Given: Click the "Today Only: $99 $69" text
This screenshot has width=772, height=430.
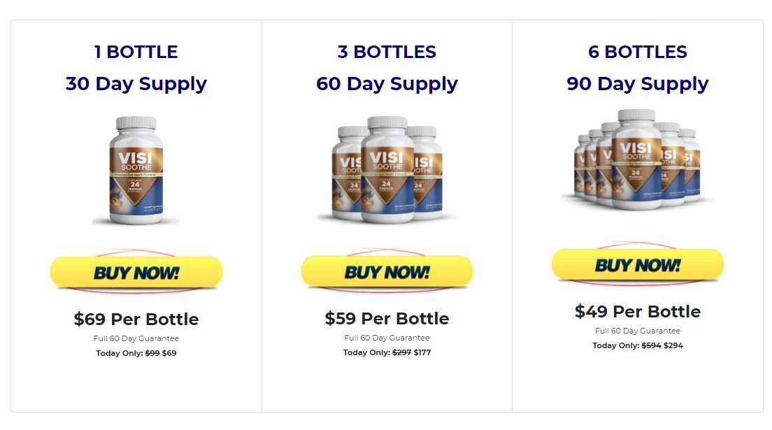Looking at the screenshot, I should [x=136, y=353].
